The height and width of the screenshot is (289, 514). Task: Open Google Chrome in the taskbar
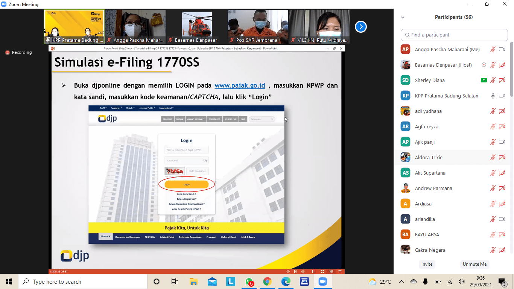coord(267,281)
